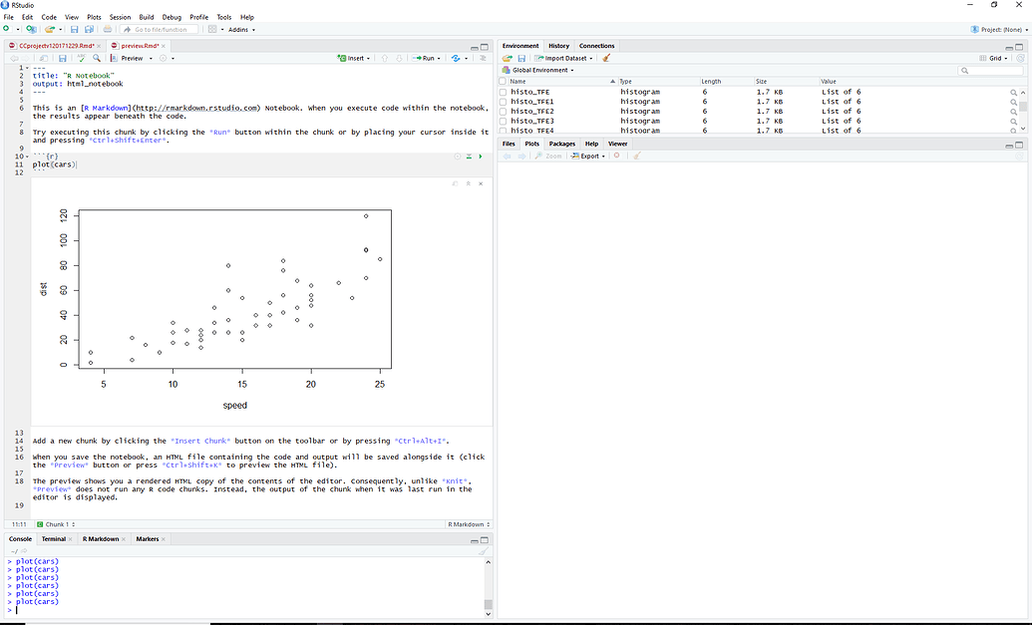
Task: Clear the chunk output with the X icon
Action: click(481, 183)
